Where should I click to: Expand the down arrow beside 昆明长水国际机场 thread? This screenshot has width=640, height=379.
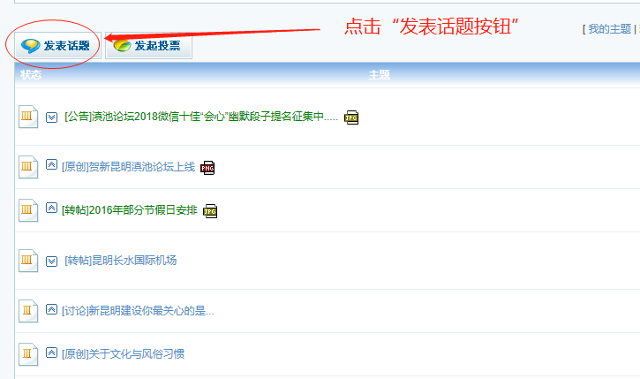51,261
